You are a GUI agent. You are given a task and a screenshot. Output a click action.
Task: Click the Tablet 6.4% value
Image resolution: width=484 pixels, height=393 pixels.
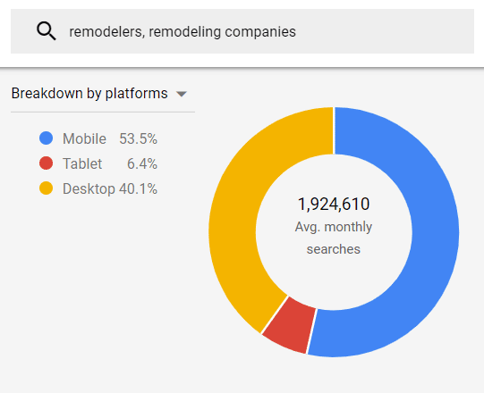point(142,163)
